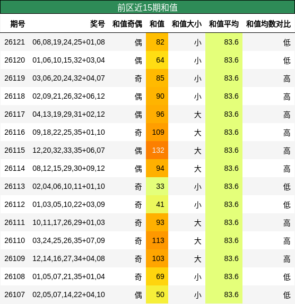Select period number 26115
Viewport: 295px width, 304px height.
15,150
